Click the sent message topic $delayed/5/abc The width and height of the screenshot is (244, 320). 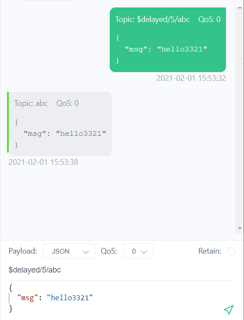[x=163, y=19]
